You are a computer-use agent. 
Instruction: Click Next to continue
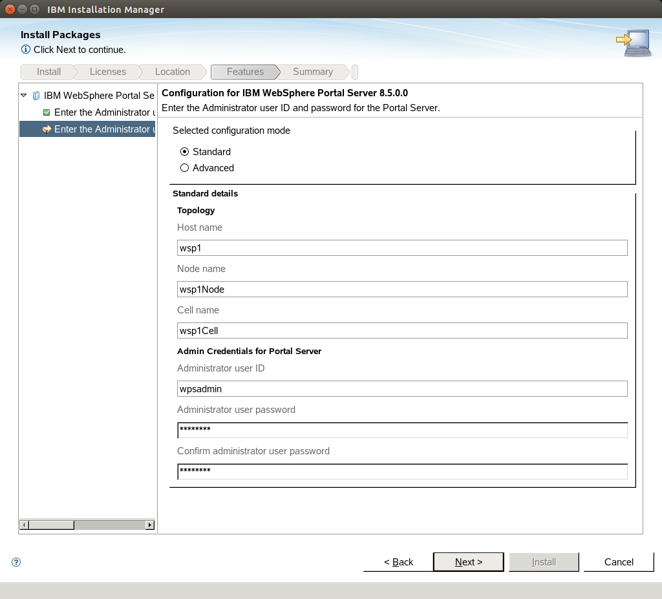(469, 562)
